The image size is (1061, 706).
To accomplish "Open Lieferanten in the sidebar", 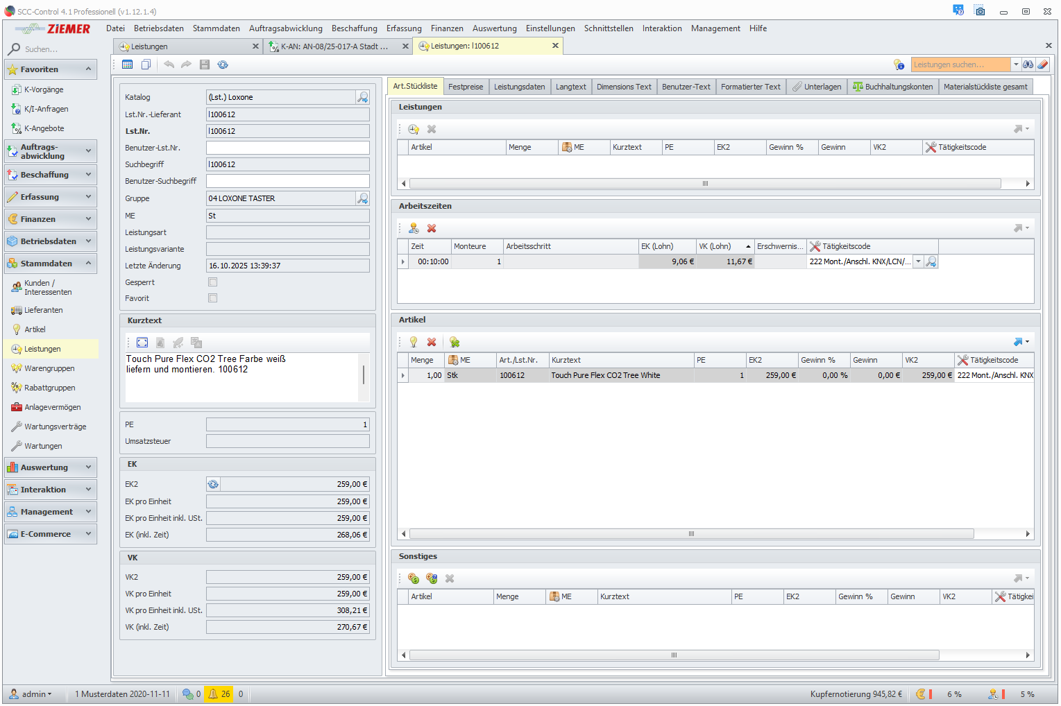I will [43, 310].
